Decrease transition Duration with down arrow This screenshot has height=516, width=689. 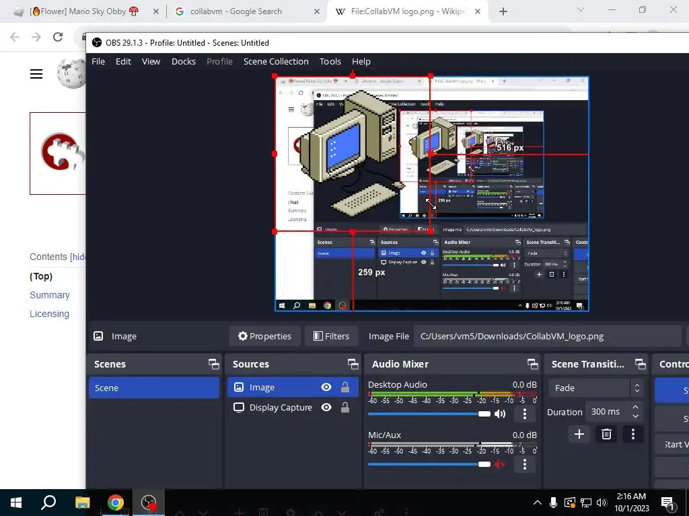pos(635,416)
